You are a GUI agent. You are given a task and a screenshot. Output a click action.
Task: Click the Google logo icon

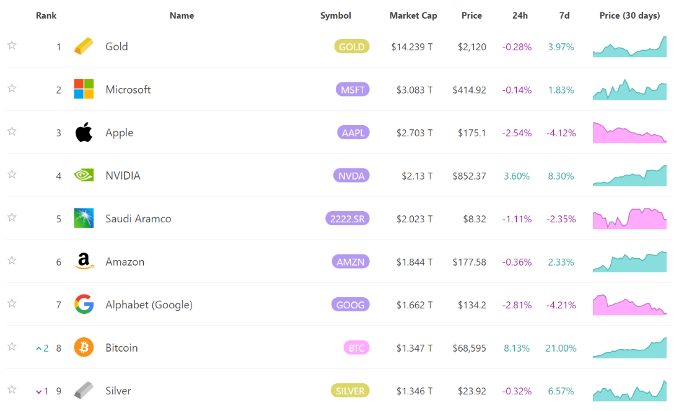tap(84, 304)
